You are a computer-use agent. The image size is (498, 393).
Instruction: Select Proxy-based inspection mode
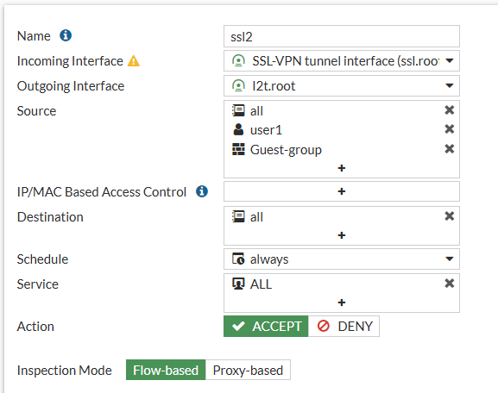click(x=248, y=370)
